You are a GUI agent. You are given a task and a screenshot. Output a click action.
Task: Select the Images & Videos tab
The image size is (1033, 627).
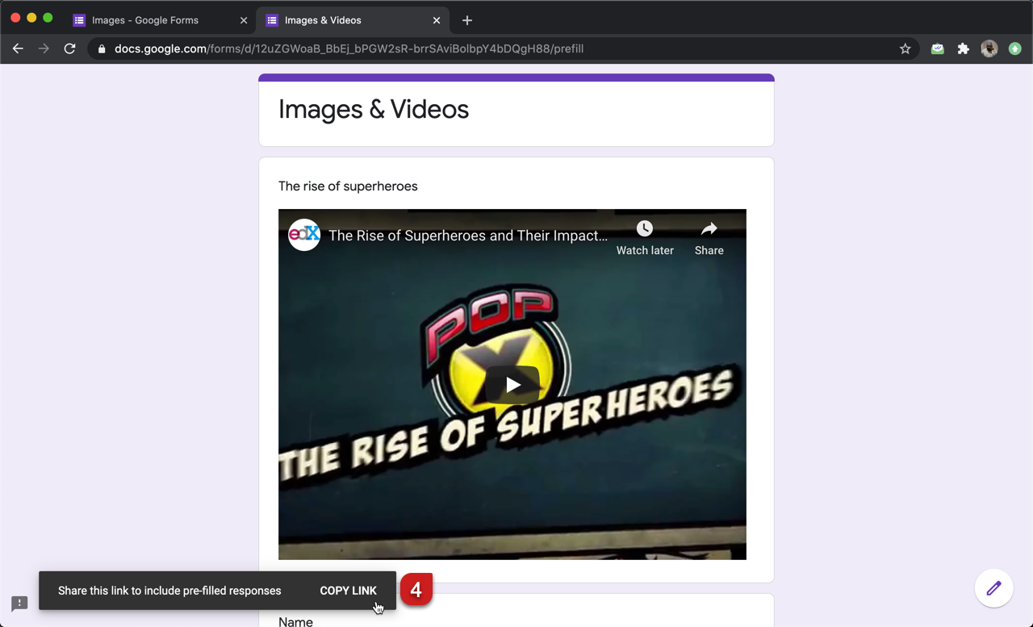[x=323, y=19]
